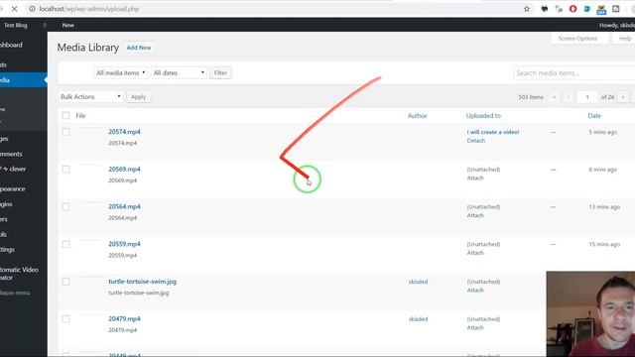Collapse the admin sidebar menu
This screenshot has height=357, width=635.
15,293
